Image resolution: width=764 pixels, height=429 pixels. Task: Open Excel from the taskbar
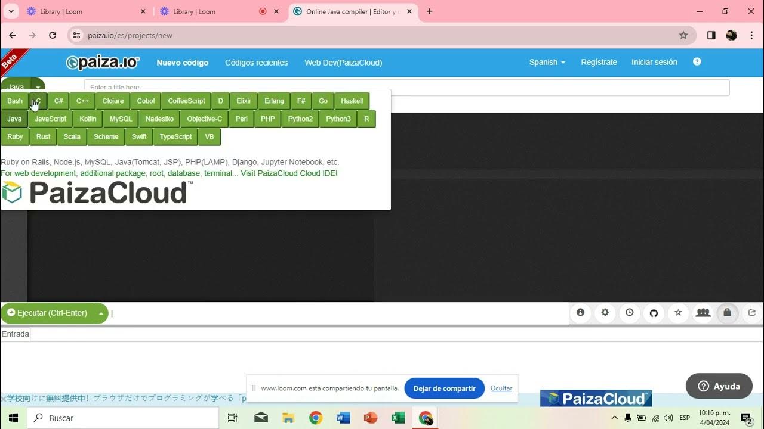[398, 418]
